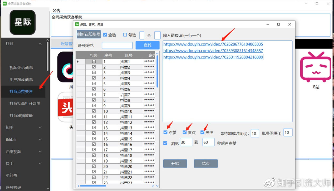This screenshot has width=334, height=191.
Task: Click the sequence number cell 18
Action: click(111, 155)
